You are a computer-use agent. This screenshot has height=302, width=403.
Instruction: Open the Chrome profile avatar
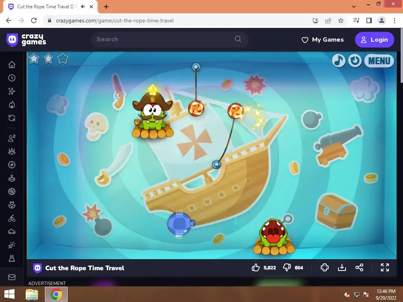pos(382,20)
